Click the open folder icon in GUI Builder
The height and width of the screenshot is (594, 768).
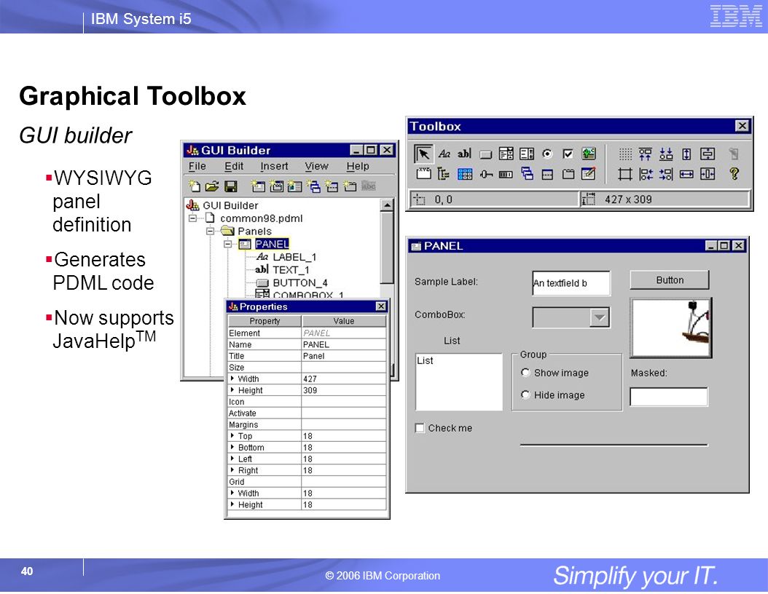click(212, 186)
